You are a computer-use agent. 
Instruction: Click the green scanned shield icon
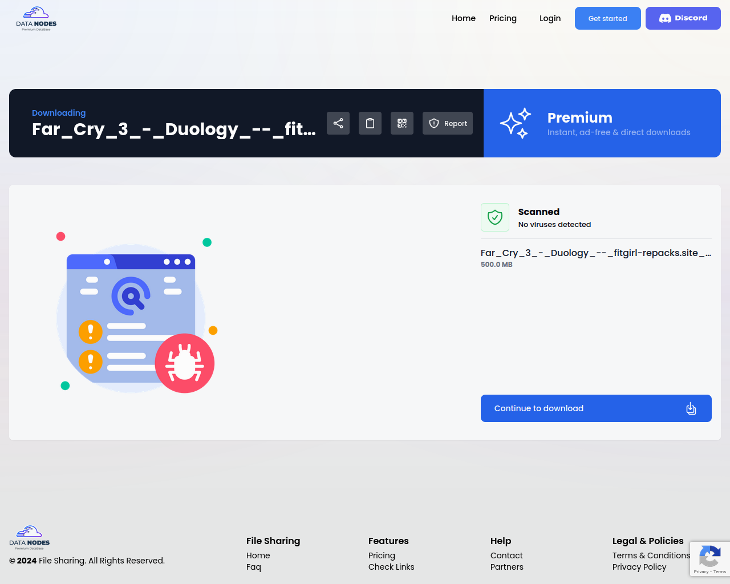[495, 217]
